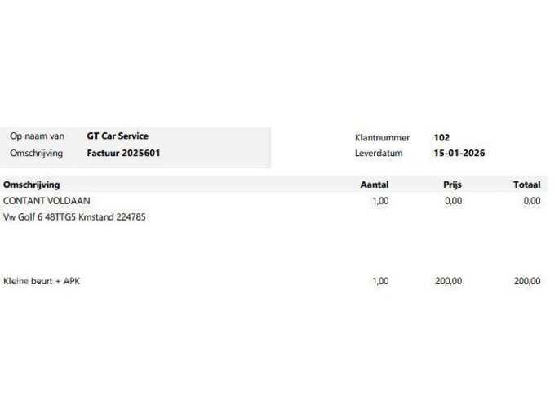Click price 200,00 under Prijs column
The height and width of the screenshot is (419, 559).
[x=448, y=281]
